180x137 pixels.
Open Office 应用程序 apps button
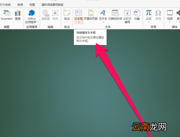tap(32, 16)
